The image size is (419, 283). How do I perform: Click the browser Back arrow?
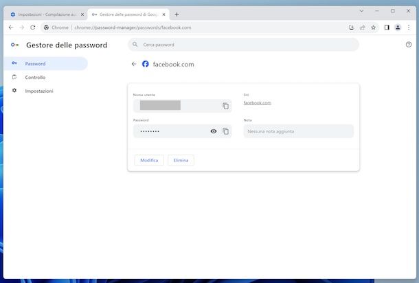pos(11,27)
